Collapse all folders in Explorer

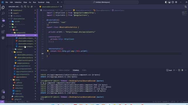click(x=32, y=7)
